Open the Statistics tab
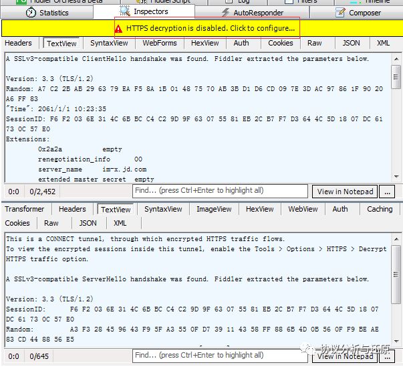Viewport: 403px width, 367px height. click(47, 12)
